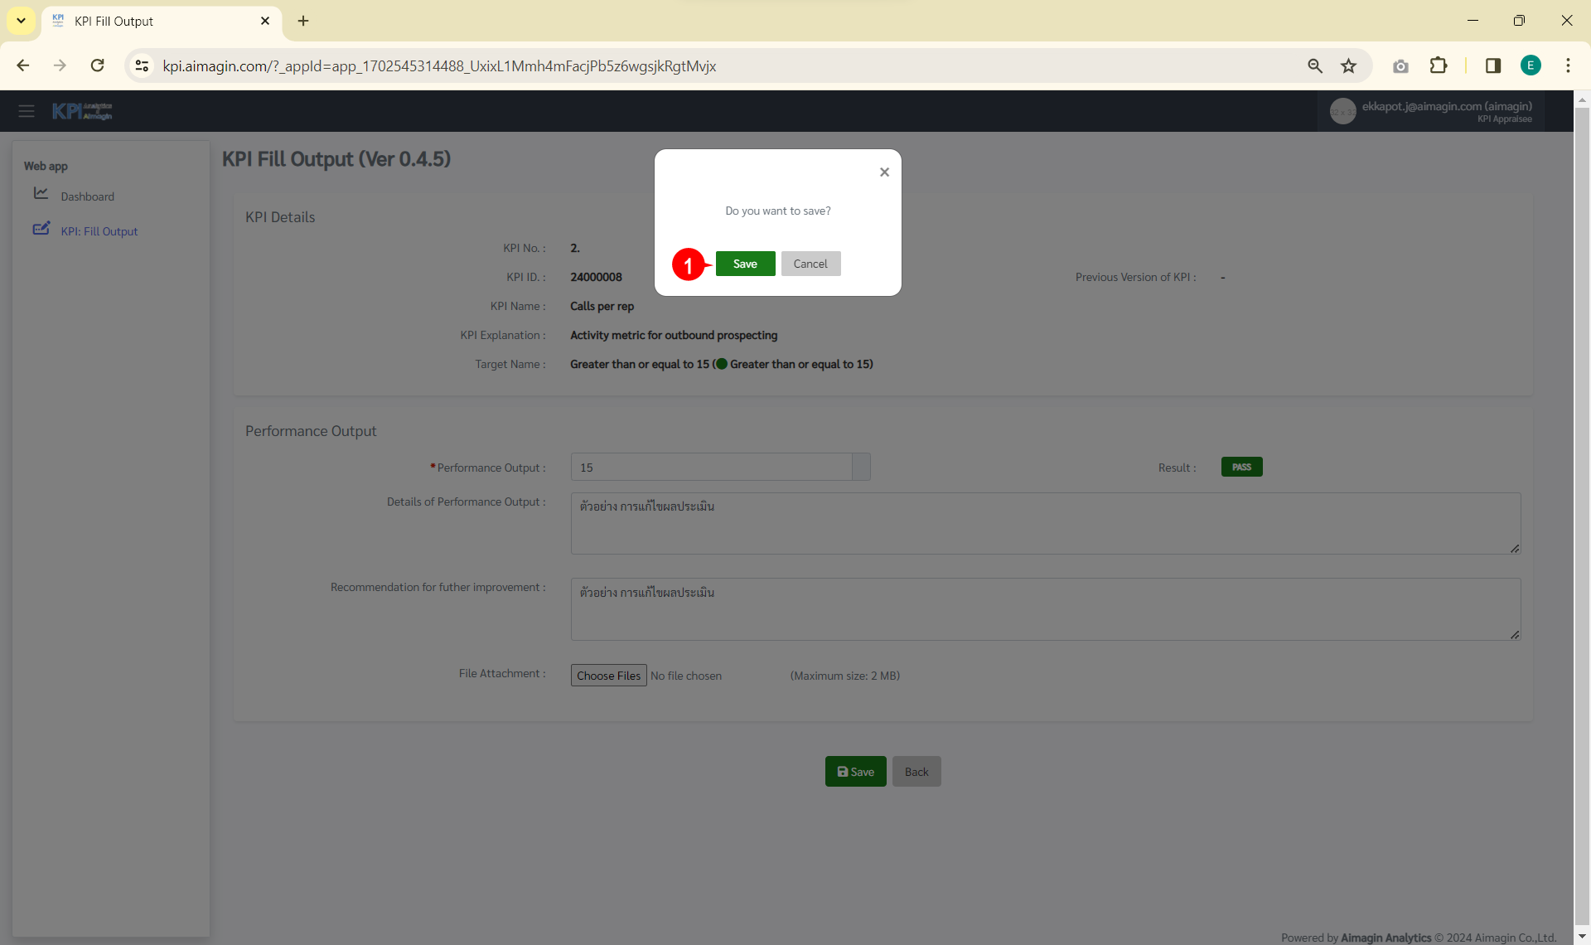Click the hamburger menu icon
The image size is (1591, 945).
[x=27, y=111]
